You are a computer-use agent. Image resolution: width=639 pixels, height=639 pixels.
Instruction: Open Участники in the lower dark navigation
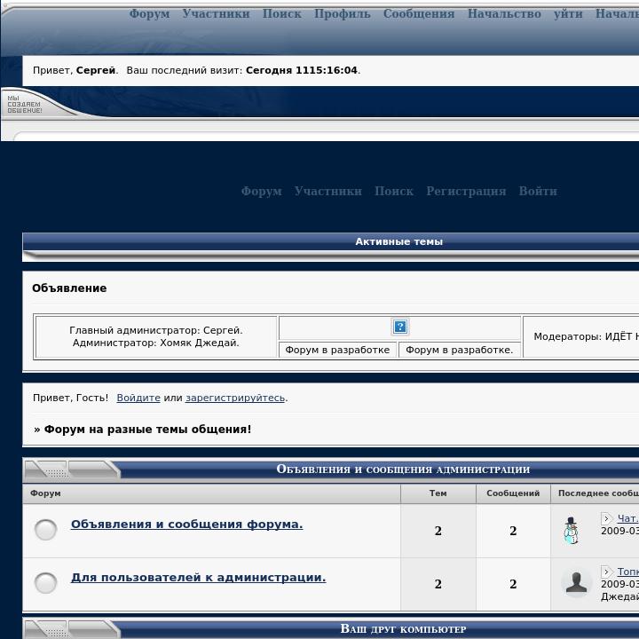click(x=328, y=191)
